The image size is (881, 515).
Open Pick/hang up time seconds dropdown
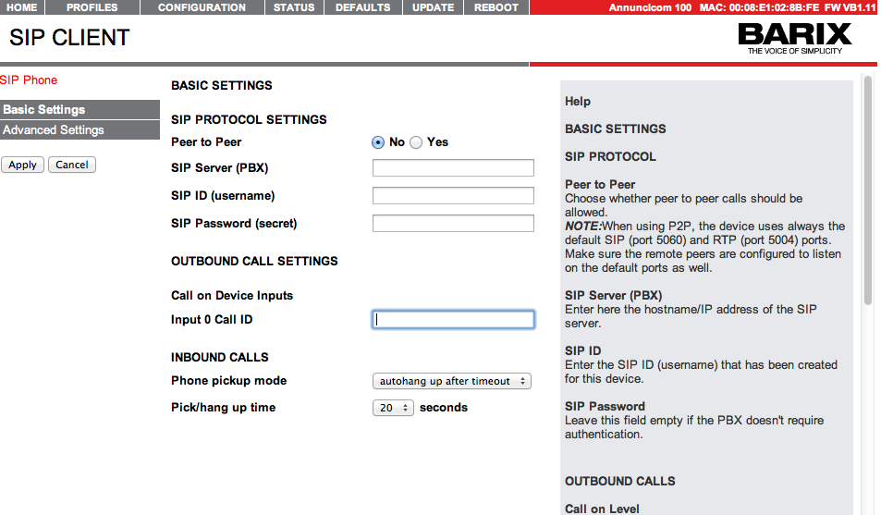point(394,408)
